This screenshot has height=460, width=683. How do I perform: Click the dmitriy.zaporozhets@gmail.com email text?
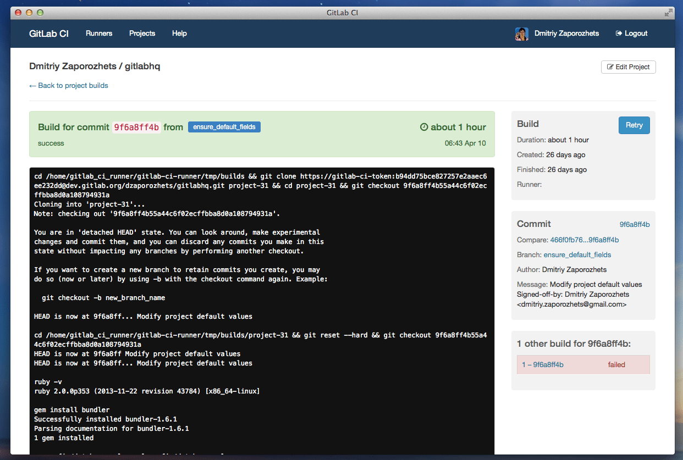coord(572,304)
